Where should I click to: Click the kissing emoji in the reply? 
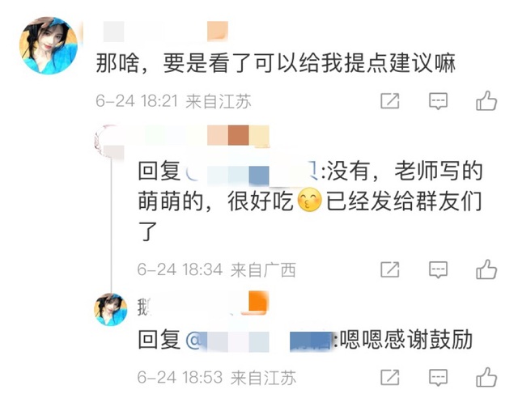point(309,201)
